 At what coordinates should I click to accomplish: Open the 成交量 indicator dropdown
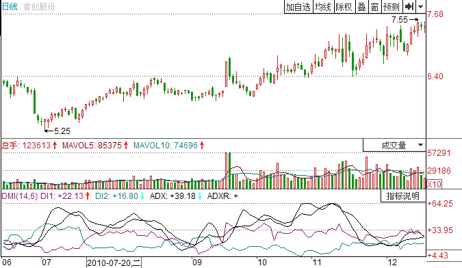coord(394,145)
